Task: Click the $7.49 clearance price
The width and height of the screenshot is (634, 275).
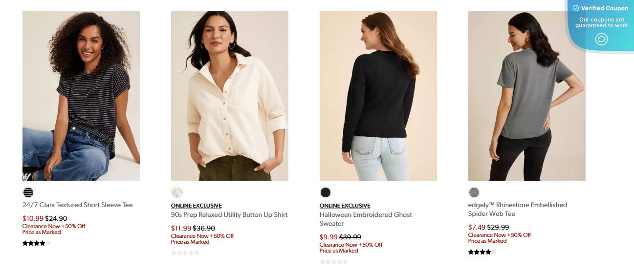Action: pos(477,227)
